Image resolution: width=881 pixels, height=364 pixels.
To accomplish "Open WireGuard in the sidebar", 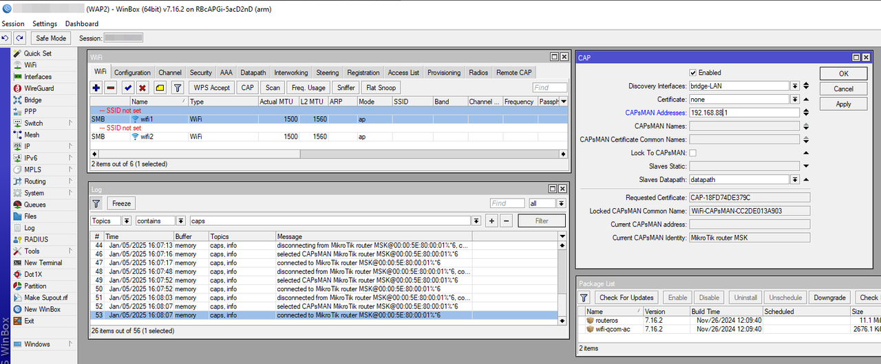I will pos(39,89).
